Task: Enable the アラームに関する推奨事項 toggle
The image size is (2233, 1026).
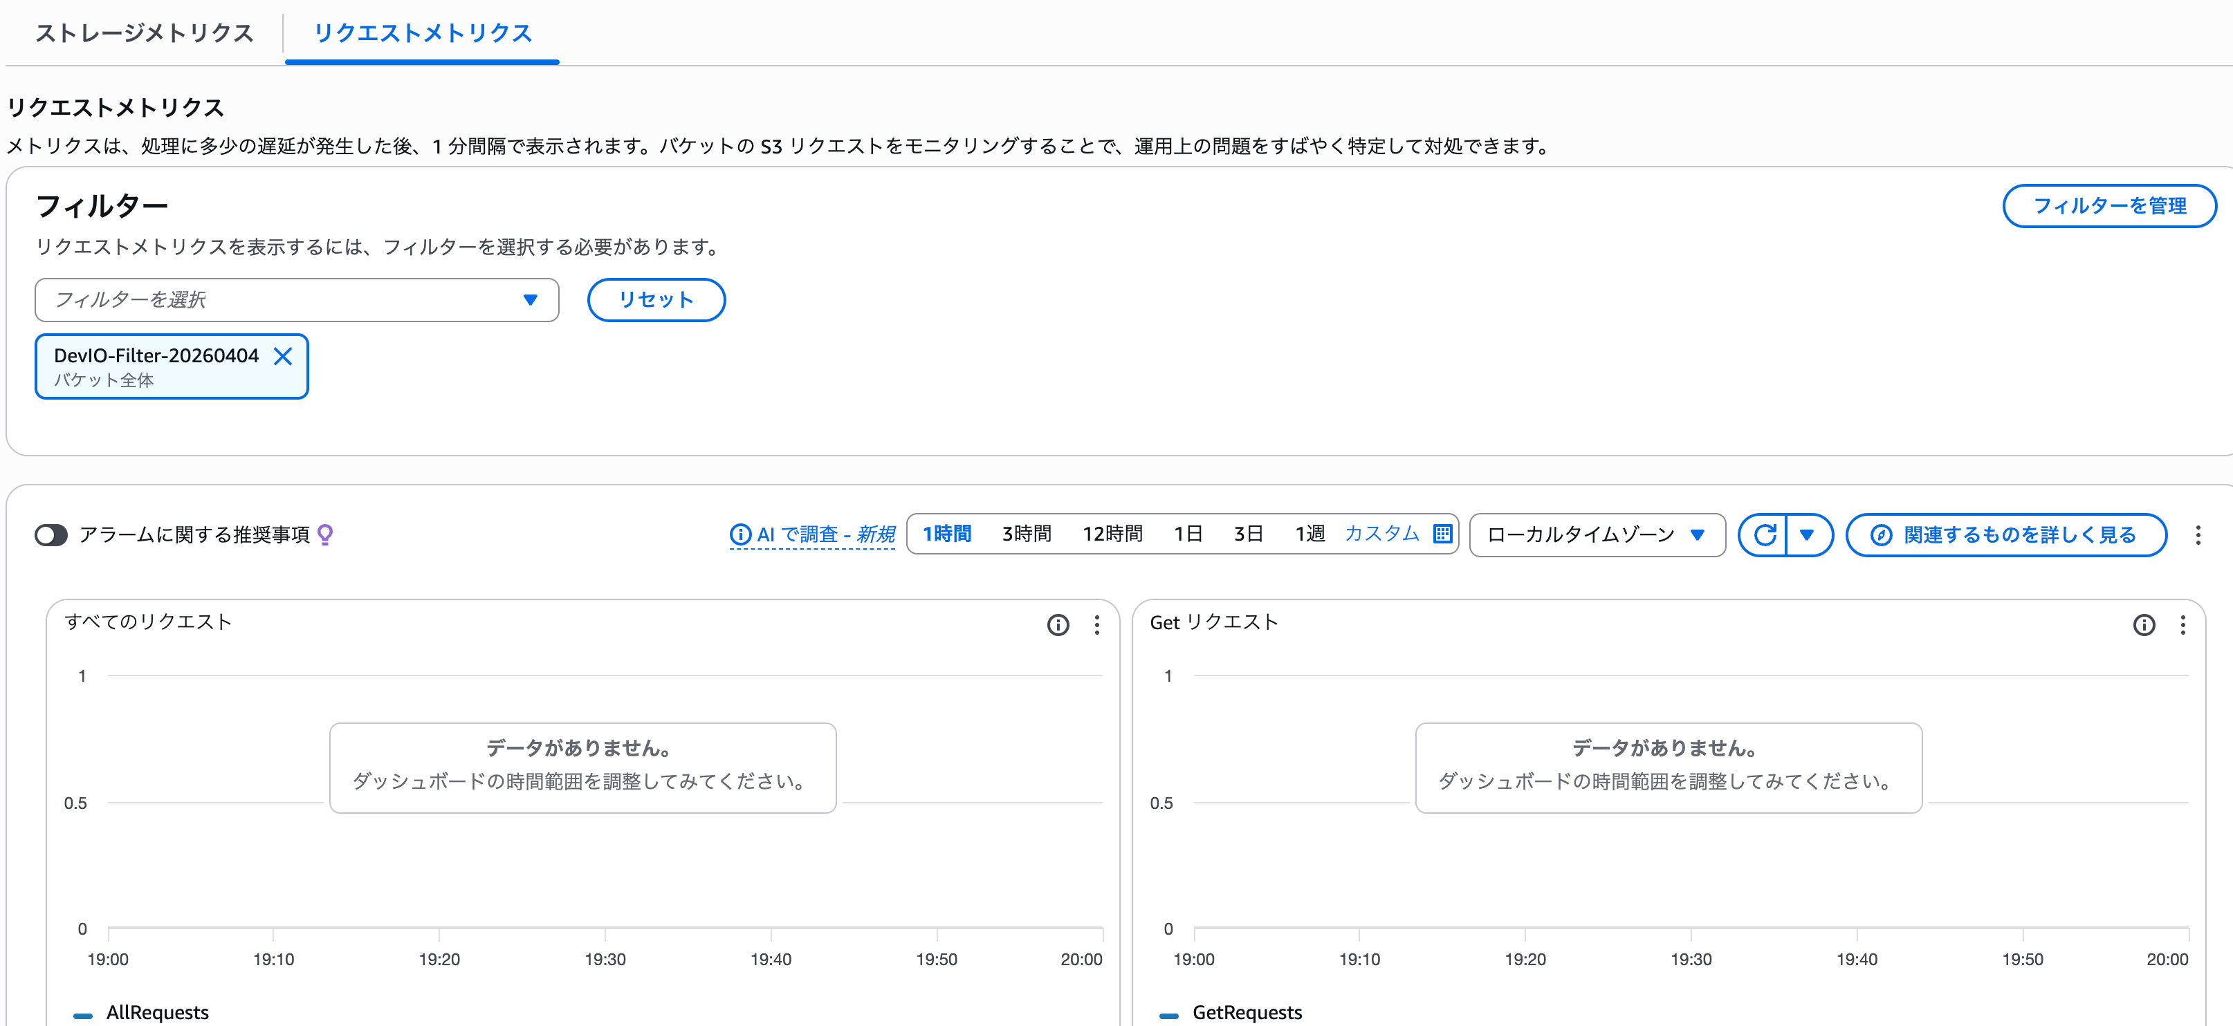Action: tap(51, 534)
